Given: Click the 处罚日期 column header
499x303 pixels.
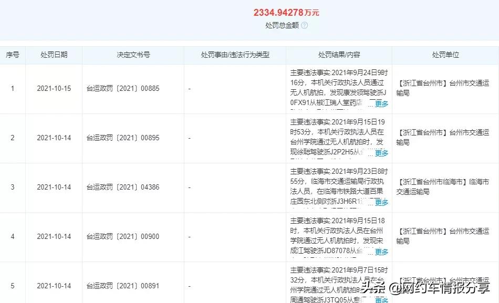Looking at the screenshot, I should 54,55.
